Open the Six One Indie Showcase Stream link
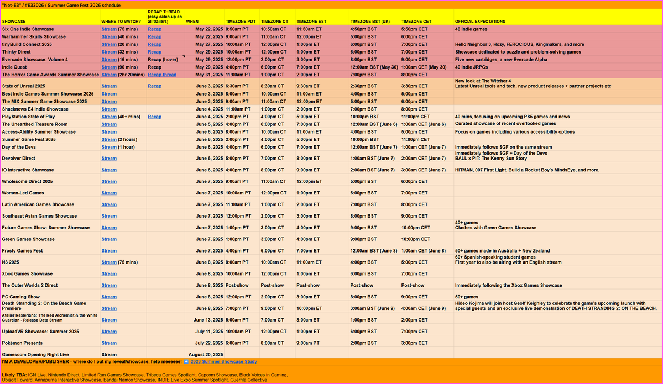The image size is (663, 384). coord(109,29)
